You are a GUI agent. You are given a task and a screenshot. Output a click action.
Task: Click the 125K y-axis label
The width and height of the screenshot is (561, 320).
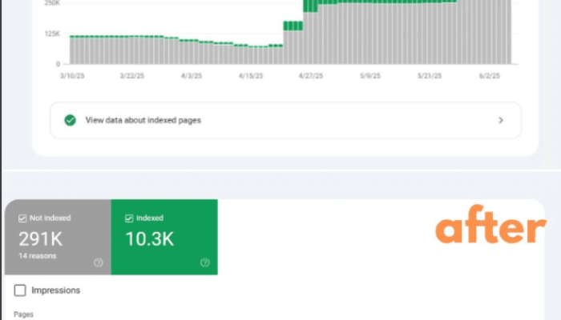click(52, 34)
